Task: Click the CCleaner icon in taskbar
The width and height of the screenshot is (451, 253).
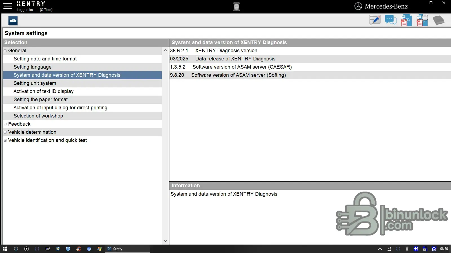Action: [x=79, y=249]
